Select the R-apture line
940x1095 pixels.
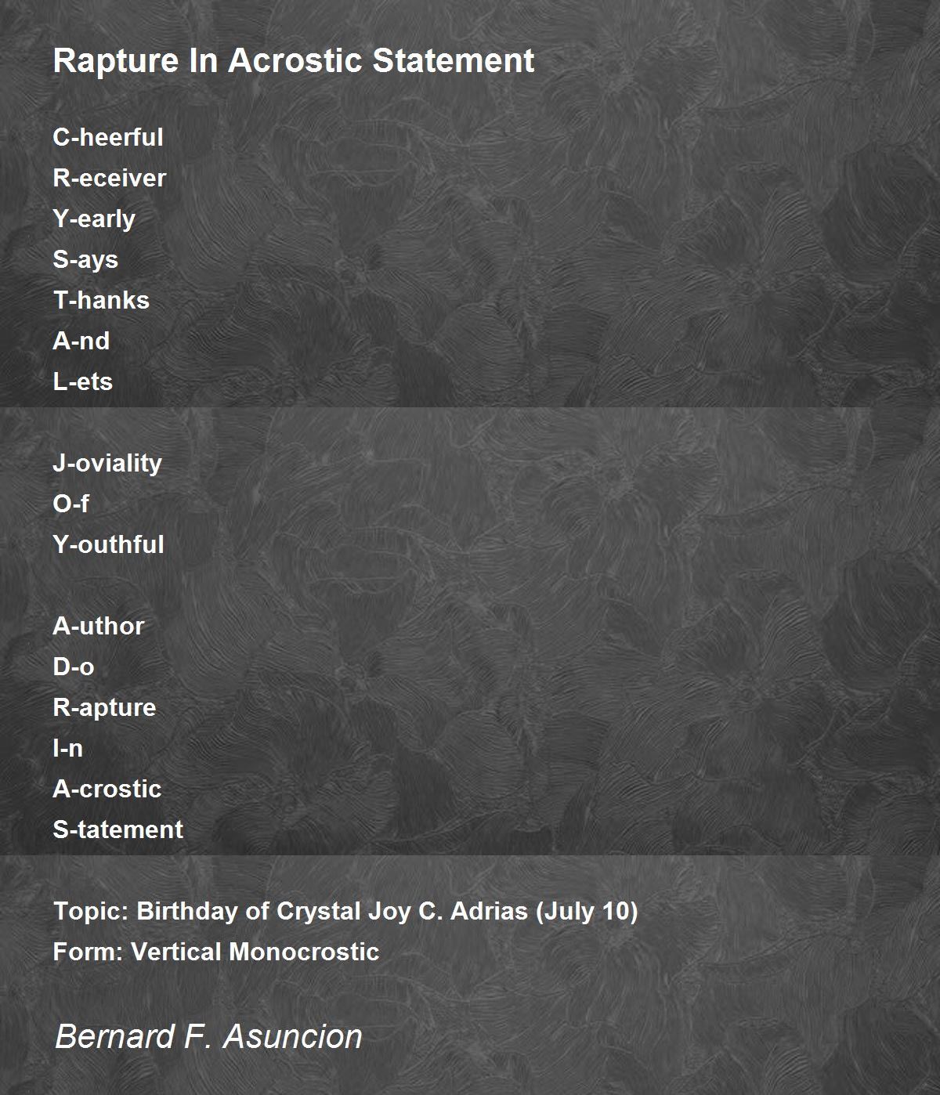[105, 708]
